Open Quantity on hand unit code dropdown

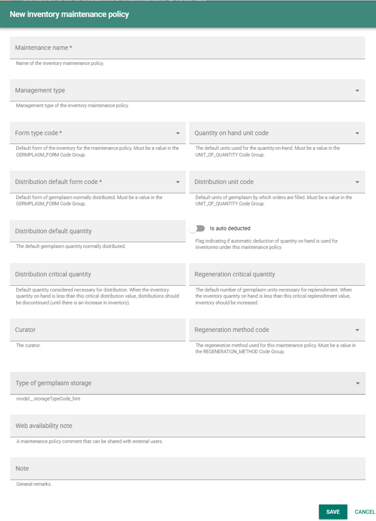click(277, 133)
